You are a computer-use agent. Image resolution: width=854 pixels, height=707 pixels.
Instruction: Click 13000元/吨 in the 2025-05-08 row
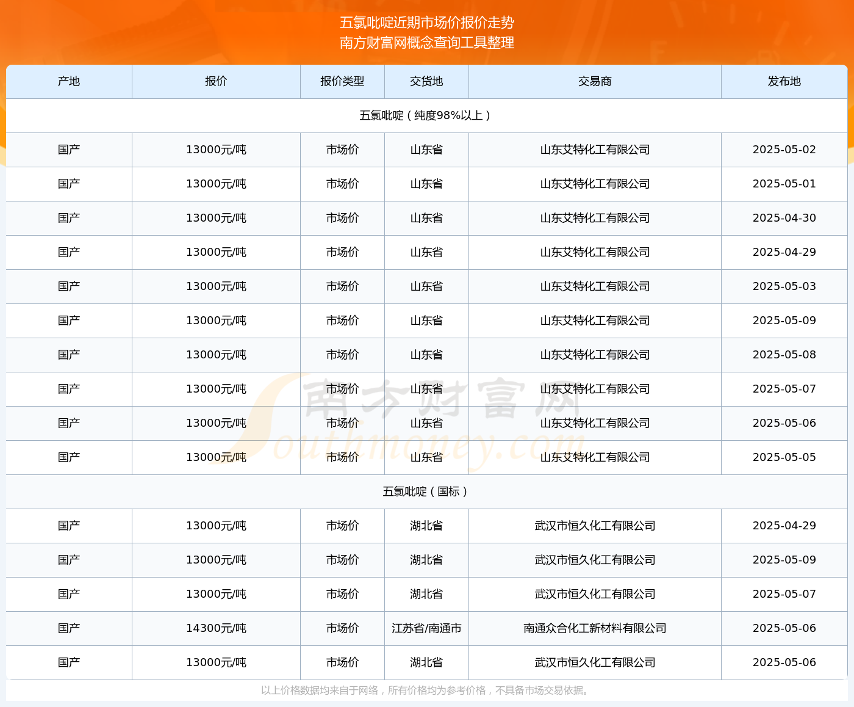[216, 355]
